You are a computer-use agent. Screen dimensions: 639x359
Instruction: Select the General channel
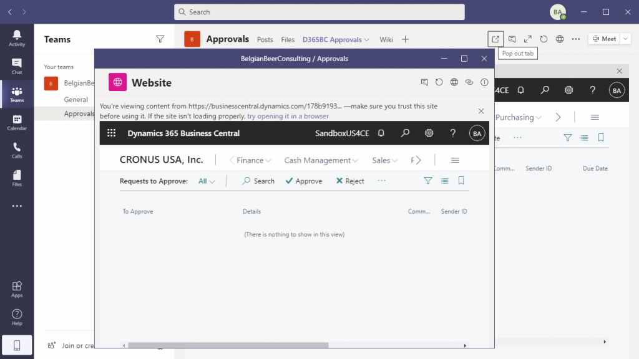click(x=76, y=99)
